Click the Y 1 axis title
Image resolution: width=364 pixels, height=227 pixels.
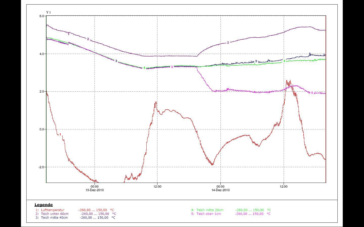[x=49, y=12]
